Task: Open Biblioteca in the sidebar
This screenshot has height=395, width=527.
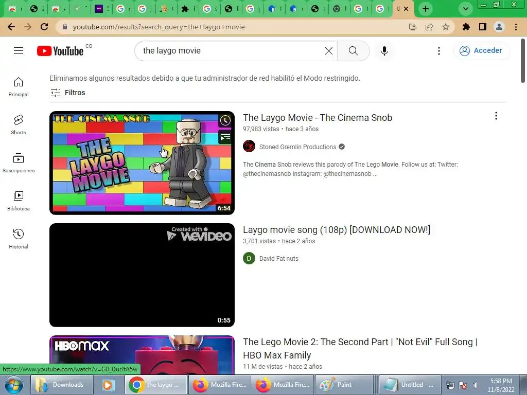Action: coord(19,201)
